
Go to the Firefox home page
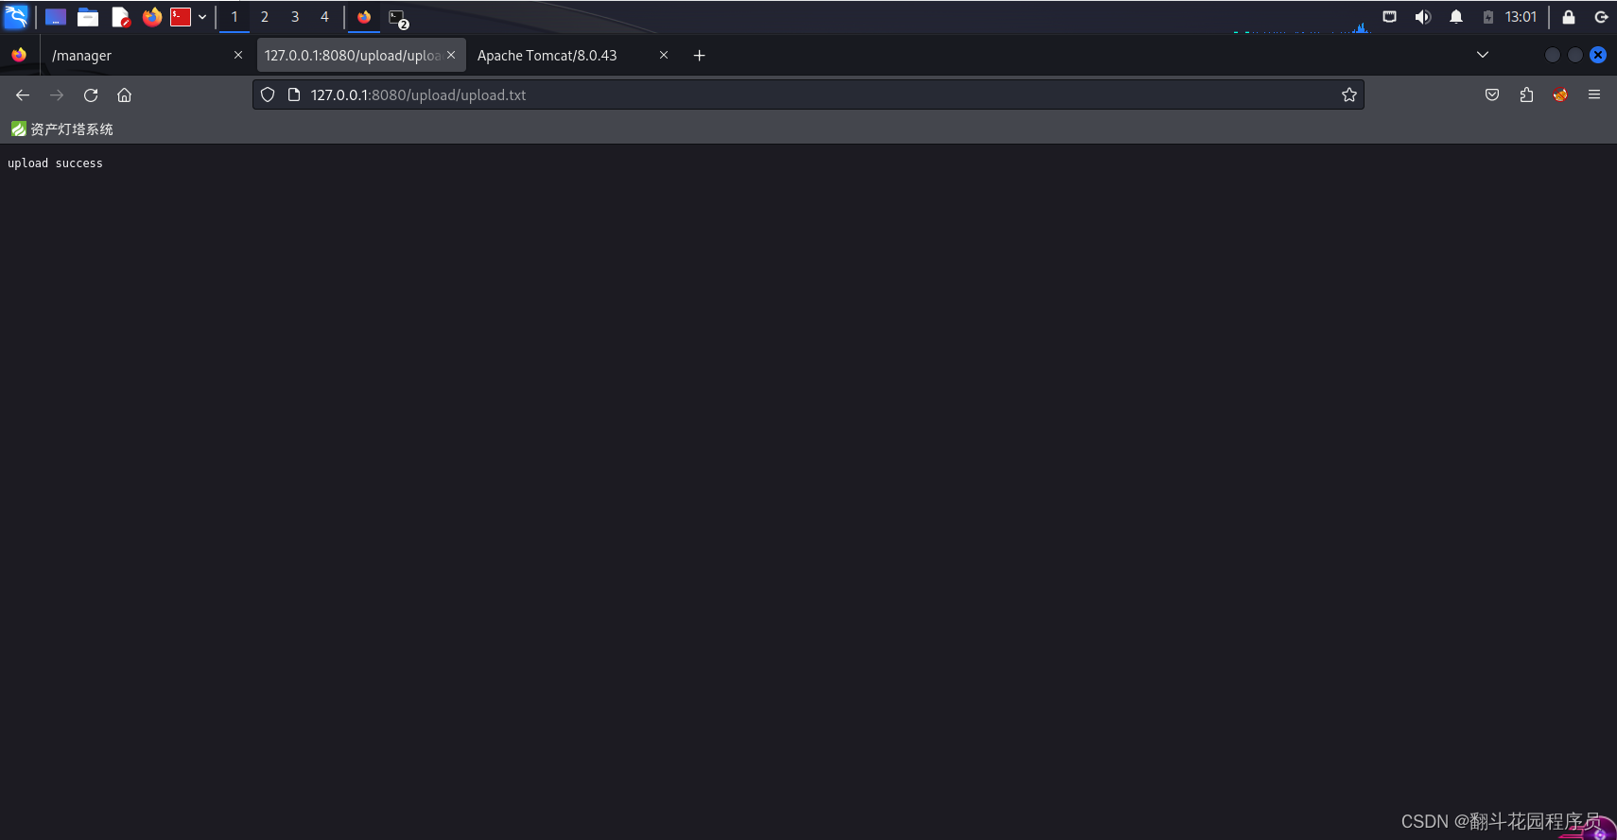(x=124, y=94)
